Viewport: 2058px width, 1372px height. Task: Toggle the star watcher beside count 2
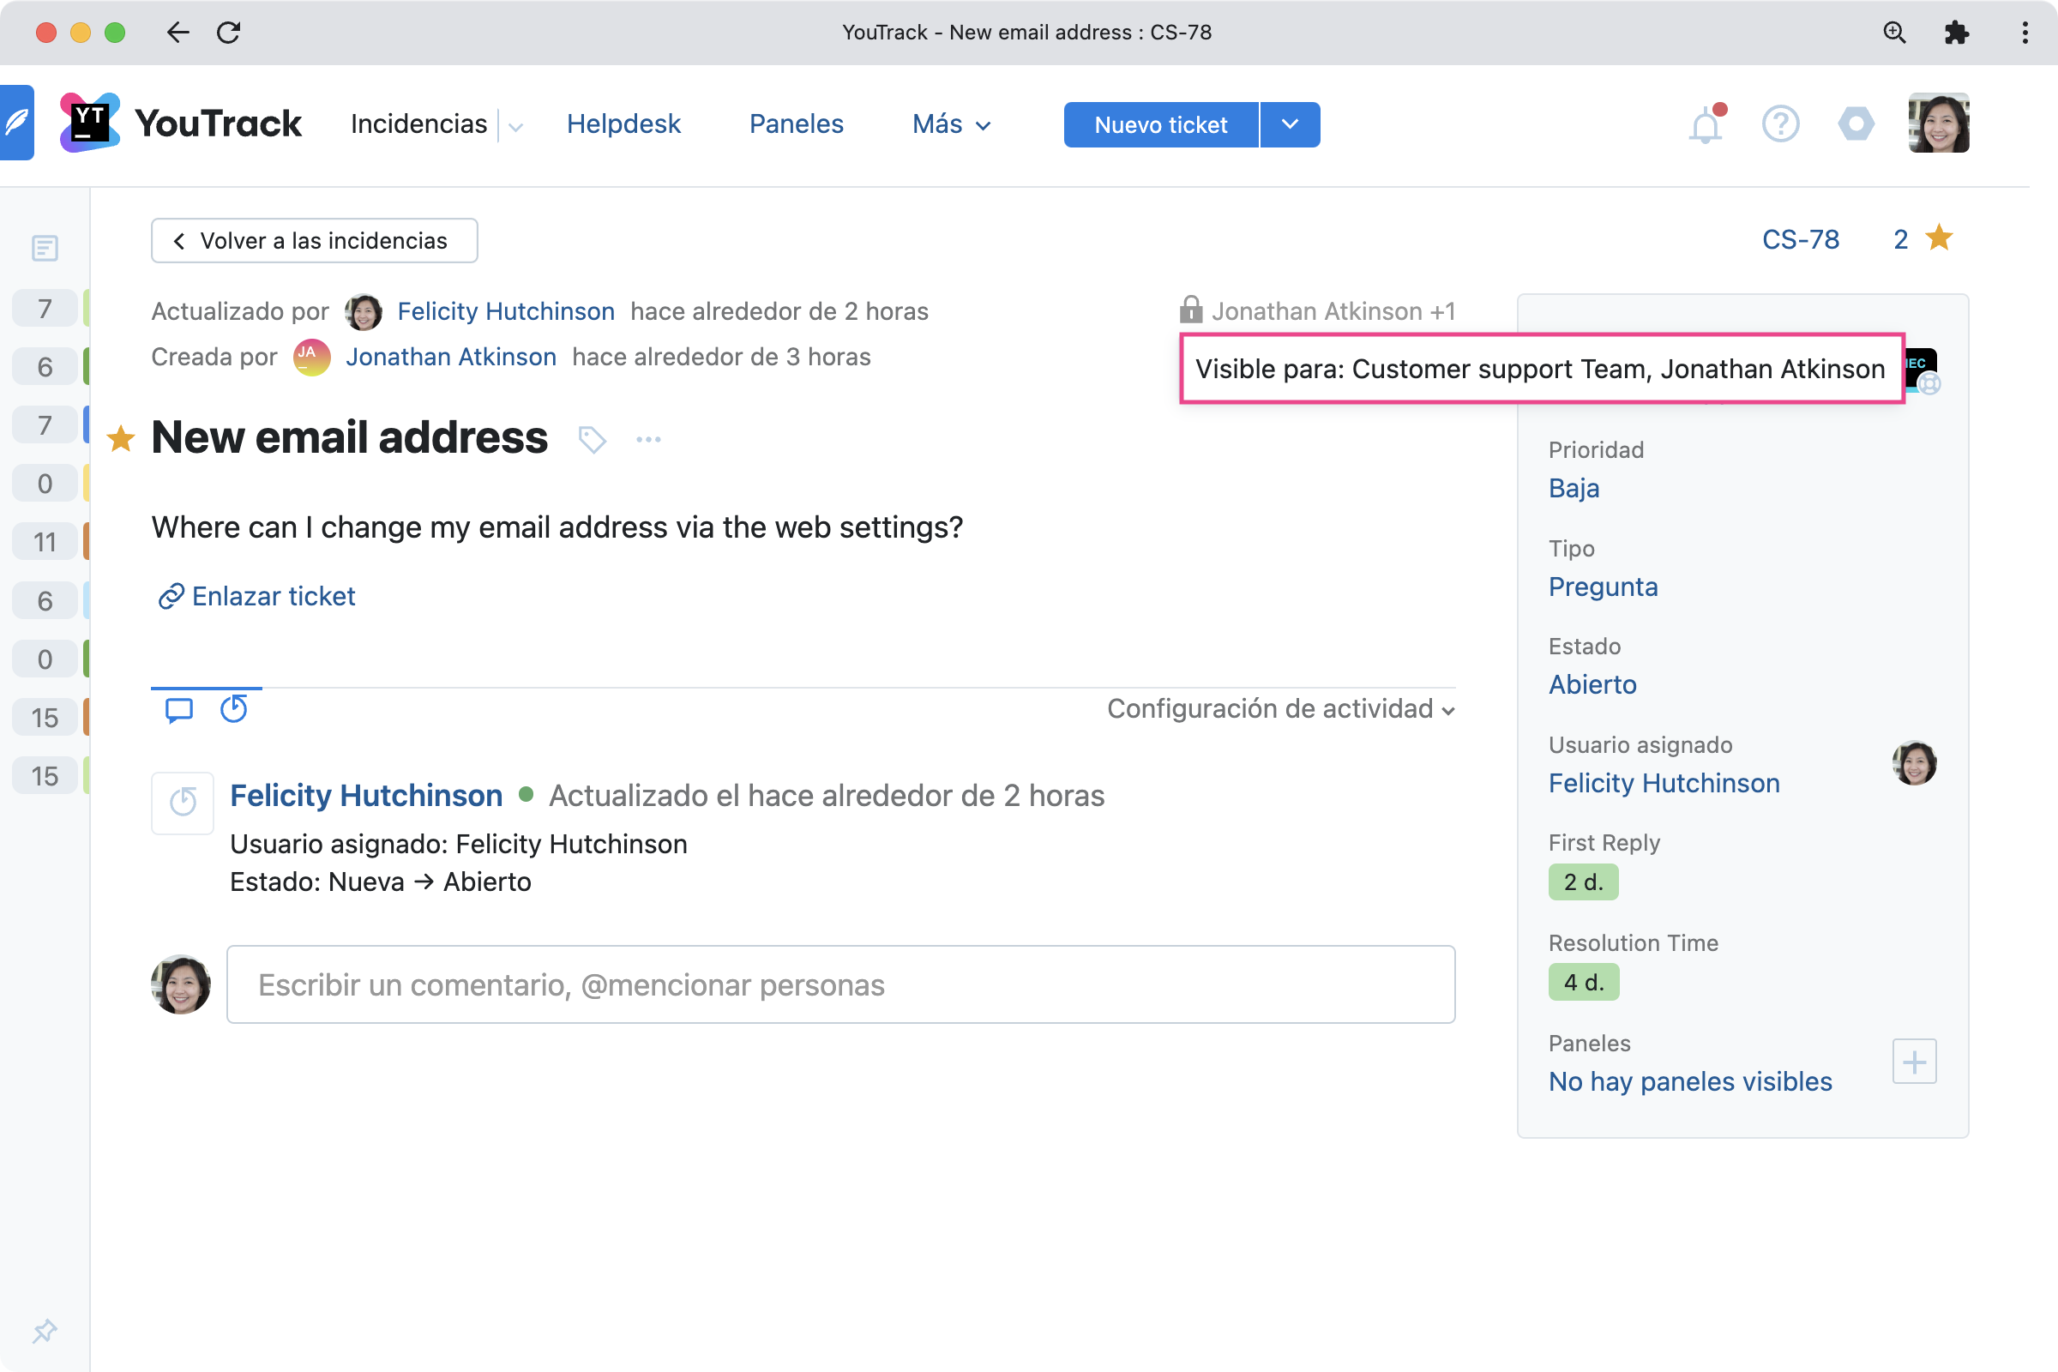coord(1940,238)
